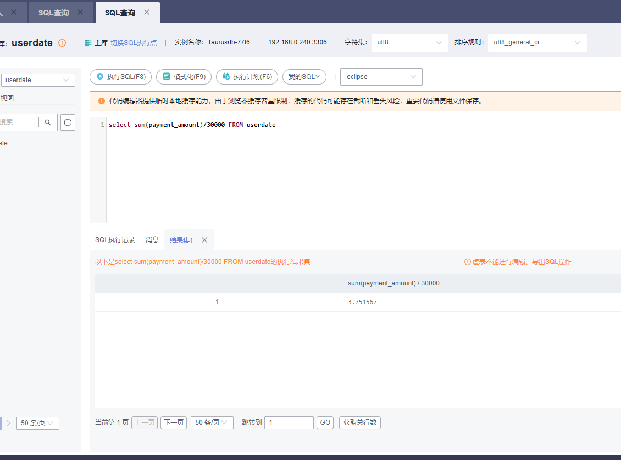Click the sidebar table search field
The image size is (621, 460).
click(x=19, y=122)
